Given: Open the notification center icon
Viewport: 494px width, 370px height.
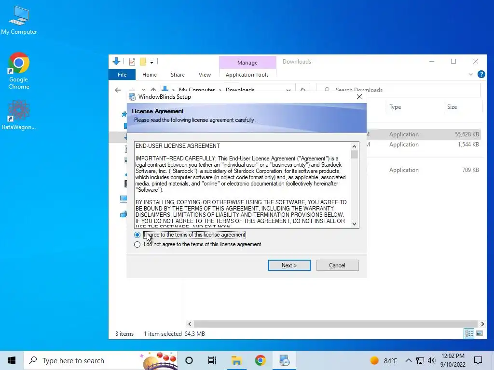Looking at the screenshot, I should point(478,360).
